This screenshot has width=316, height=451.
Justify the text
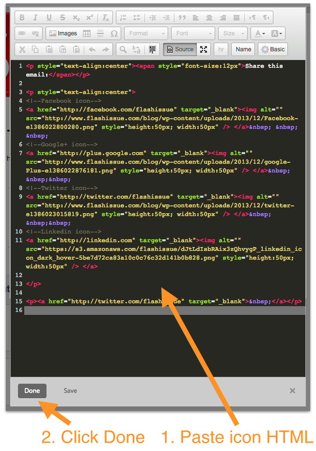pyautogui.click(x=237, y=17)
